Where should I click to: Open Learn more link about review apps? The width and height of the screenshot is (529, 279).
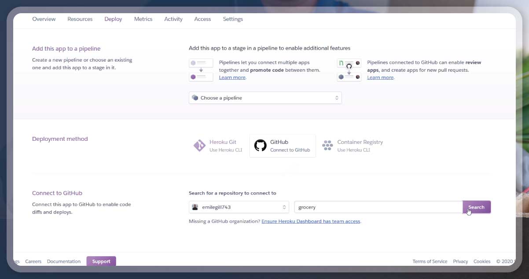tap(380, 77)
